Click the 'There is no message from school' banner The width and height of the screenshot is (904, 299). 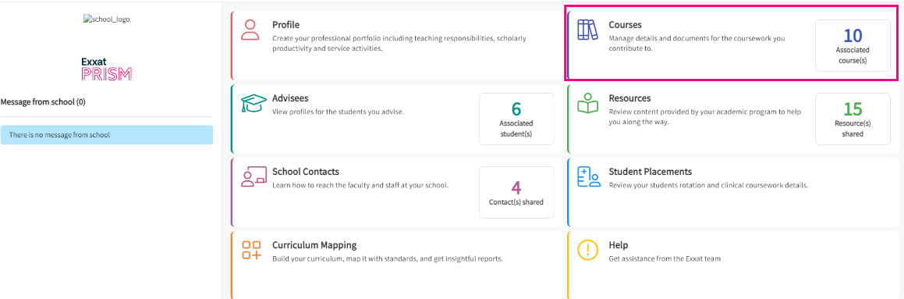click(x=107, y=135)
